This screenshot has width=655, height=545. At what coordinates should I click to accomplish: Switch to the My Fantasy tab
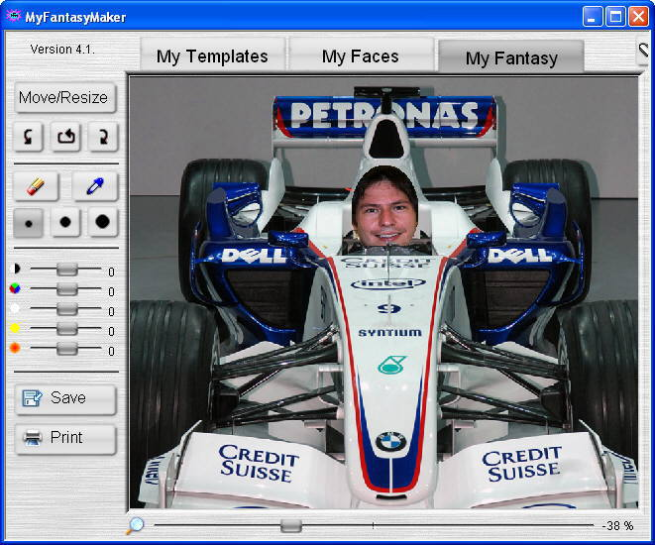(x=511, y=57)
